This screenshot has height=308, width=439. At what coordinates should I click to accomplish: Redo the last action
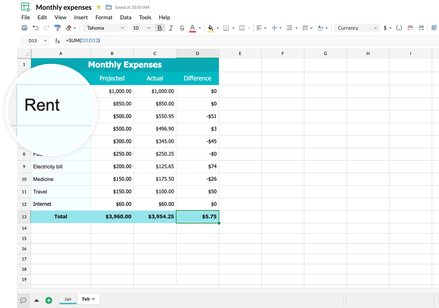pos(47,28)
